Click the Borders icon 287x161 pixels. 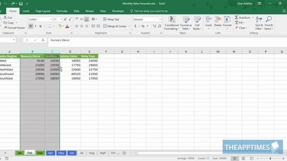click(50, 26)
